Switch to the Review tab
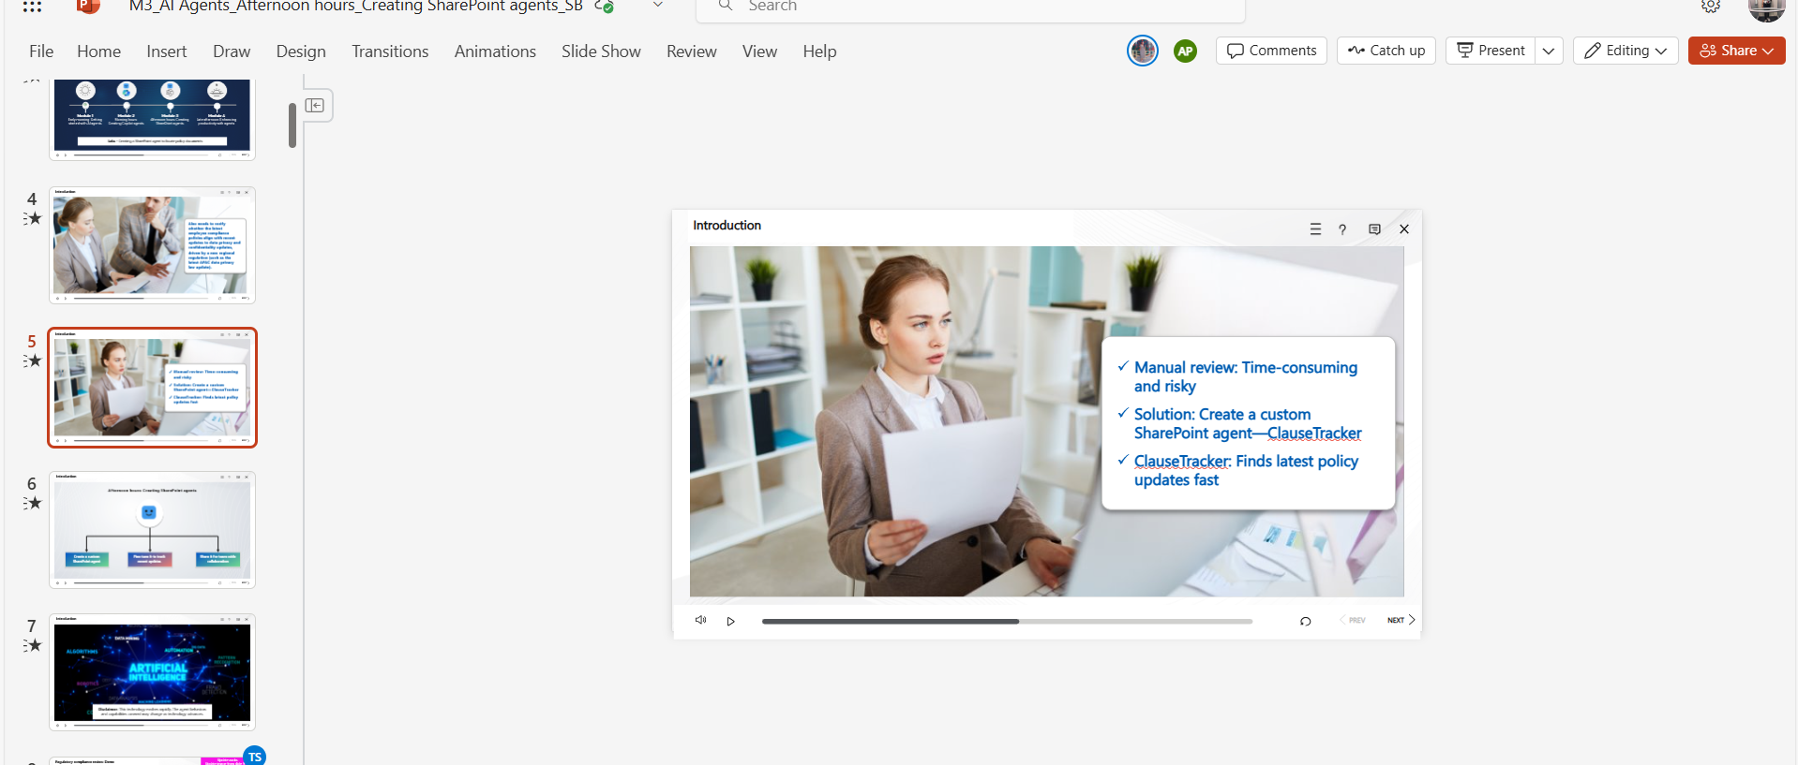Image resolution: width=1798 pixels, height=765 pixels. tap(692, 51)
